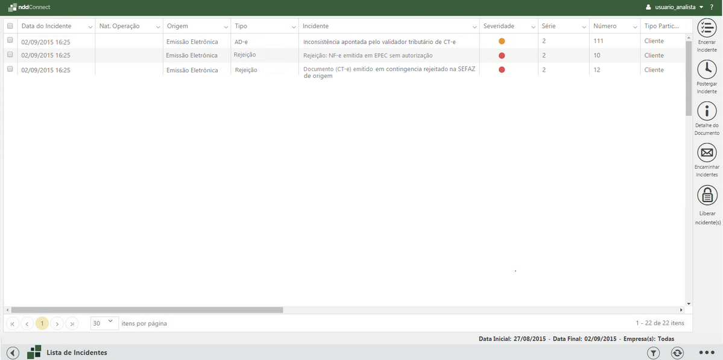Check the row with Rejeição NF-e emitida em EPEC
This screenshot has height=360, width=723.
(x=10, y=55)
